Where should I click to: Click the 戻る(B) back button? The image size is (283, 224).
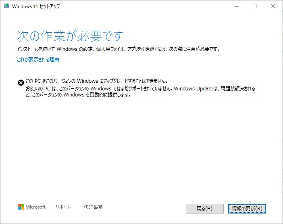pyautogui.click(x=205, y=209)
